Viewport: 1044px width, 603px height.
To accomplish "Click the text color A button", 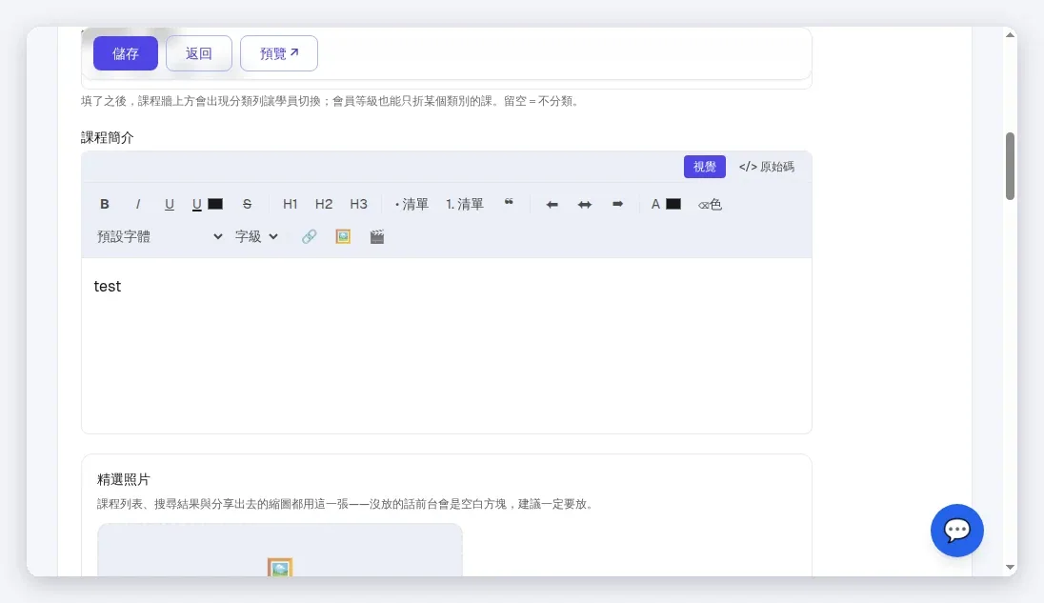I will [x=655, y=204].
